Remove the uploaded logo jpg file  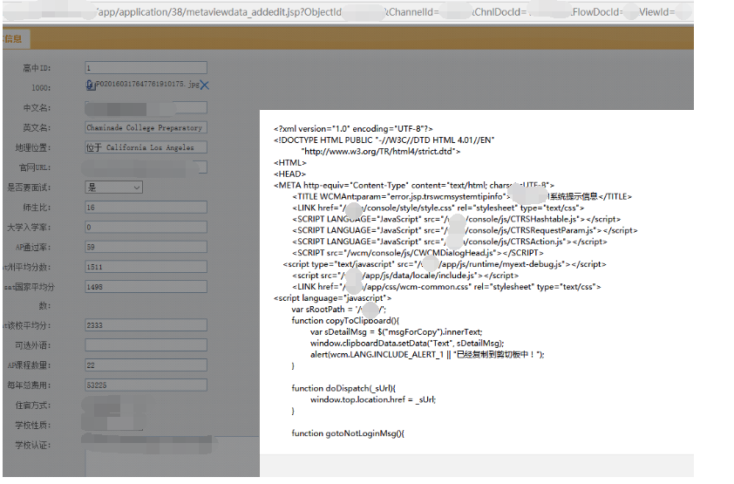[205, 85]
